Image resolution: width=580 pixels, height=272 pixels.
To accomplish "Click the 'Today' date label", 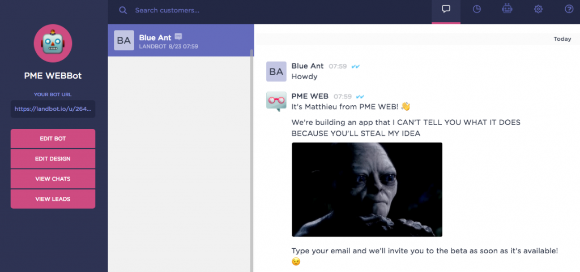I will click(562, 39).
